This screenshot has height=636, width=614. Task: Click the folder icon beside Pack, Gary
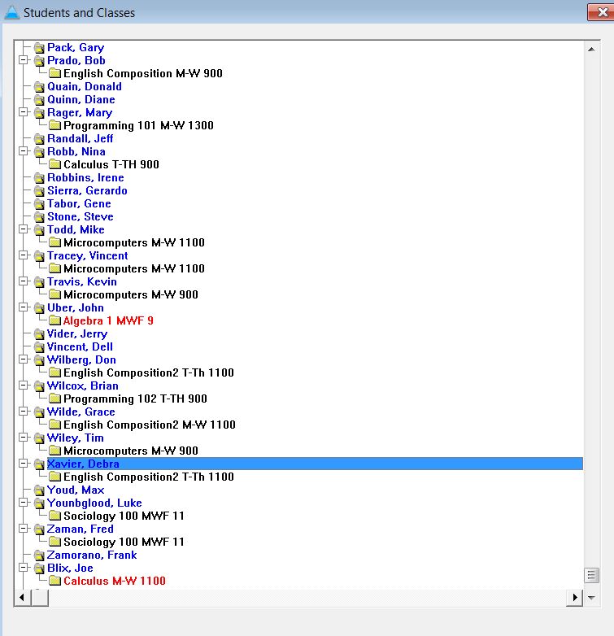39,48
